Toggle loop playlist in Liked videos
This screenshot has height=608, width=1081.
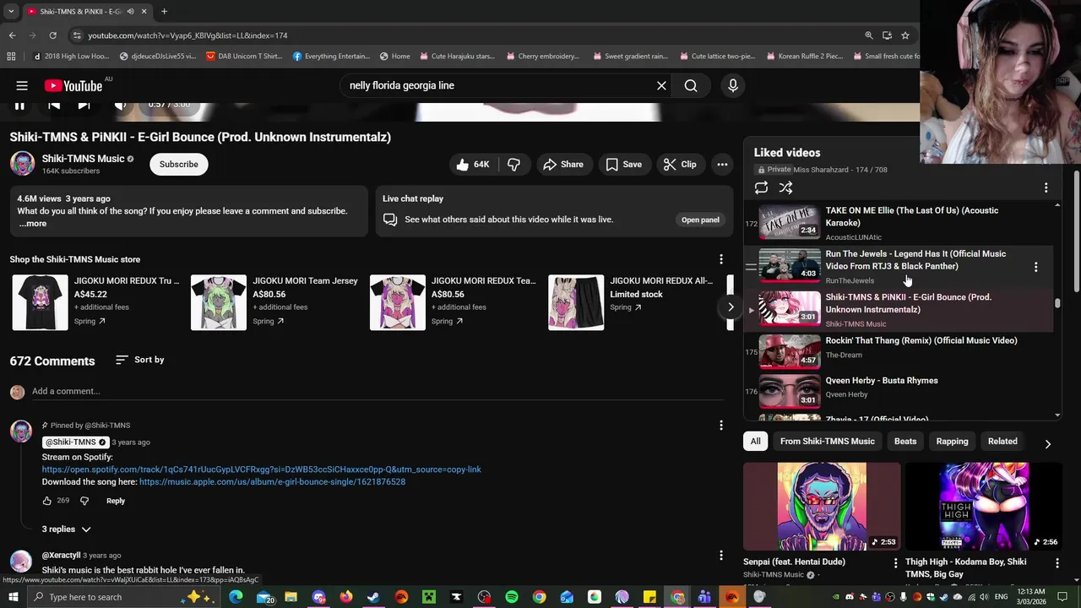[761, 187]
